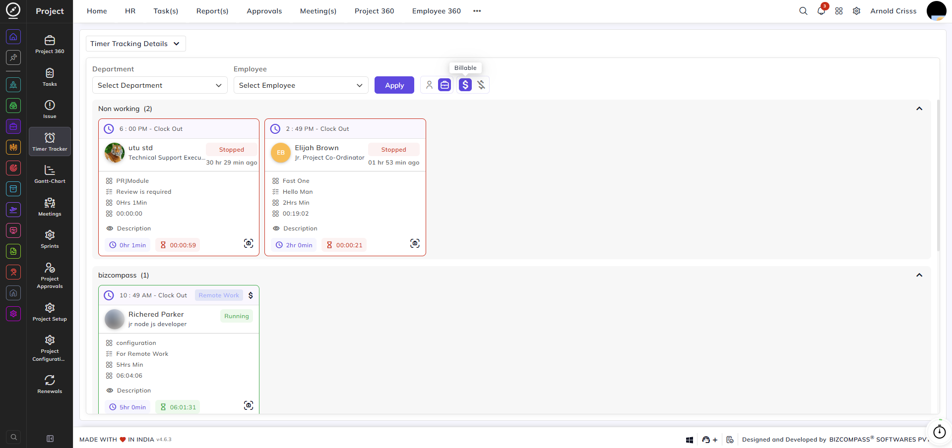The width and height of the screenshot is (952, 448).
Task: Collapse sidebar panel icon at bottom
Action: (50, 439)
